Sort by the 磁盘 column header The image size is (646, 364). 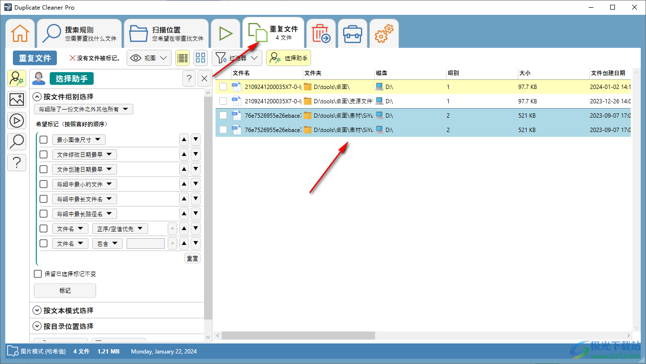point(410,73)
